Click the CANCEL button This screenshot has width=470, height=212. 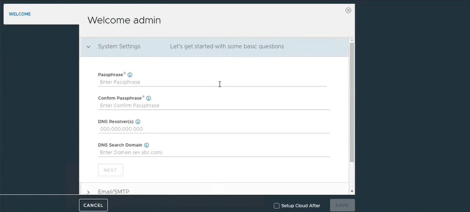[x=93, y=205]
